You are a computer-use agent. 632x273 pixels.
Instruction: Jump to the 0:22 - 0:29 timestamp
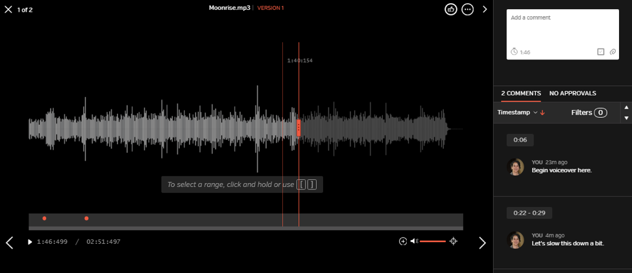pos(529,213)
